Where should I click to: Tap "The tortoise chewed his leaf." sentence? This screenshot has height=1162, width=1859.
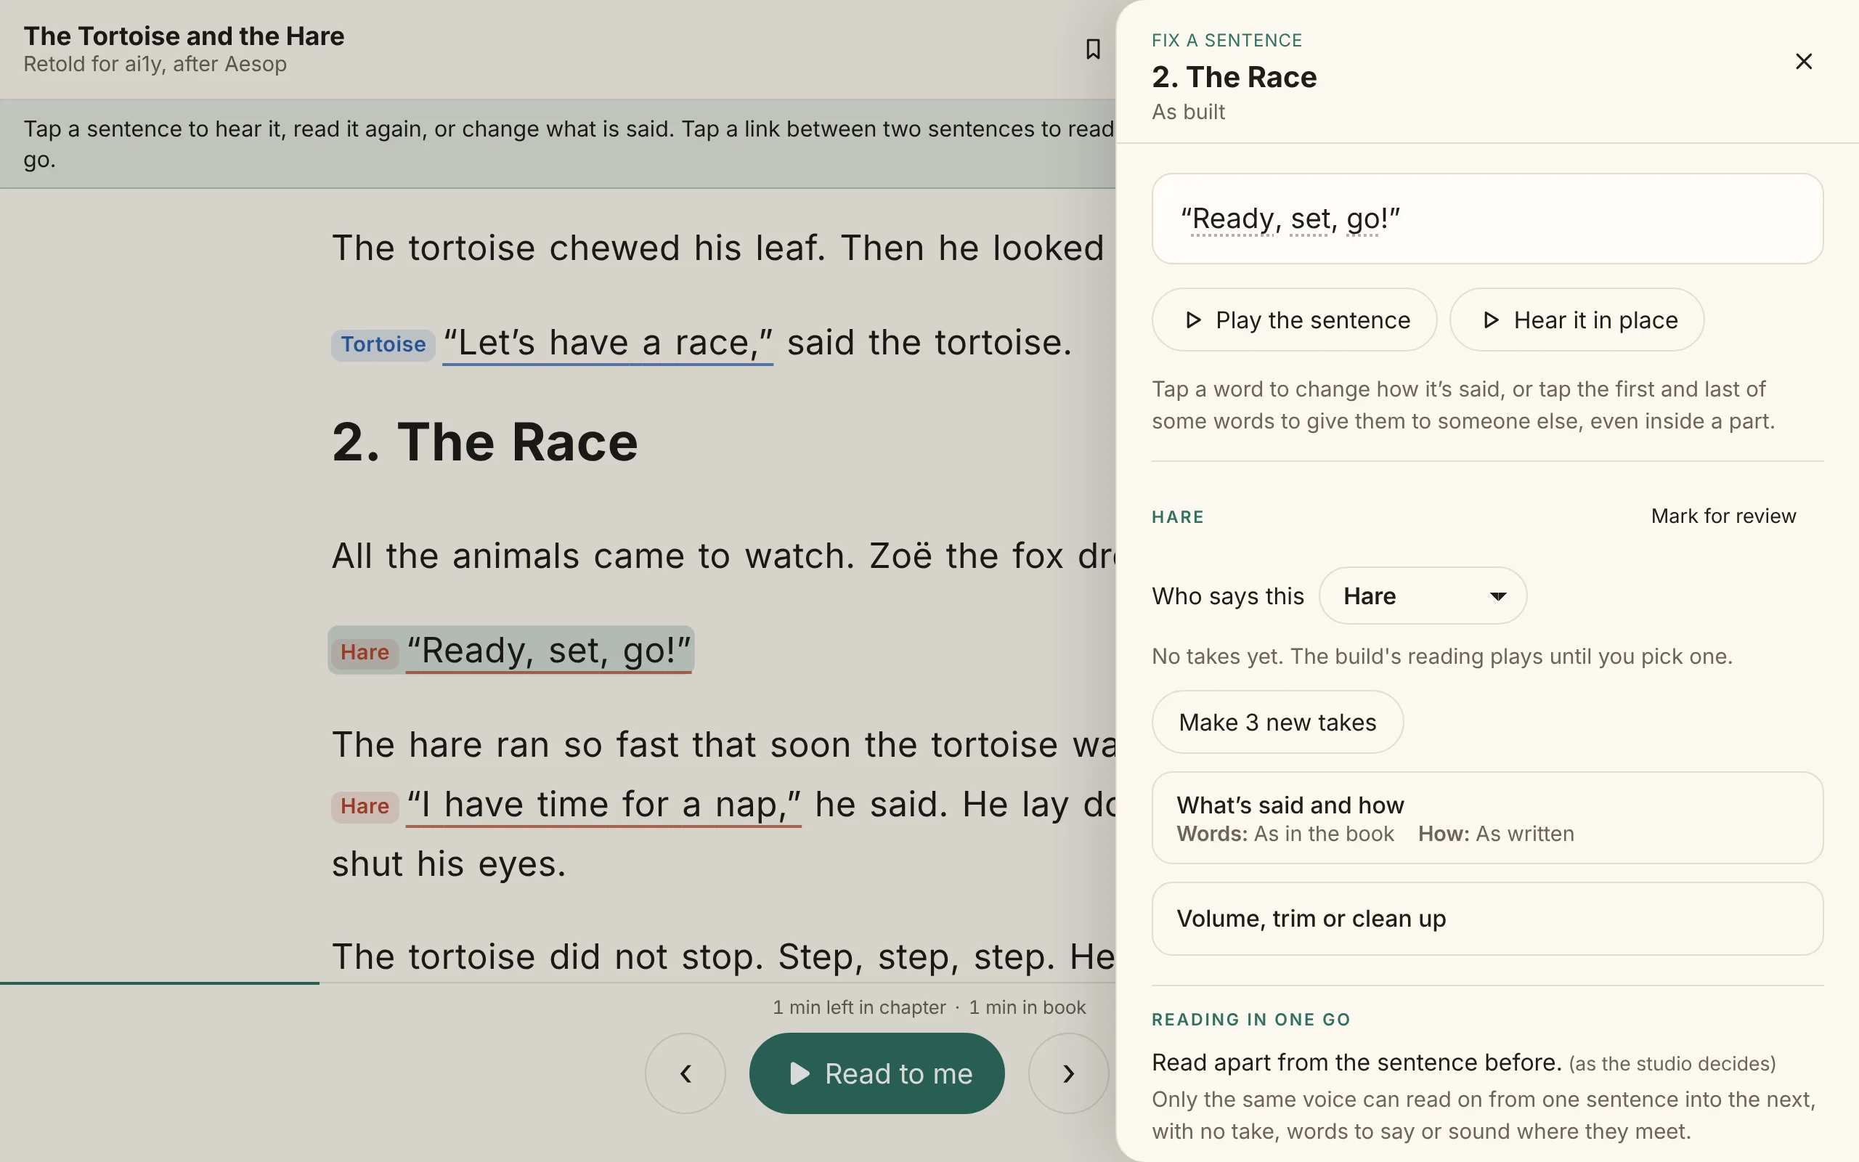point(579,248)
